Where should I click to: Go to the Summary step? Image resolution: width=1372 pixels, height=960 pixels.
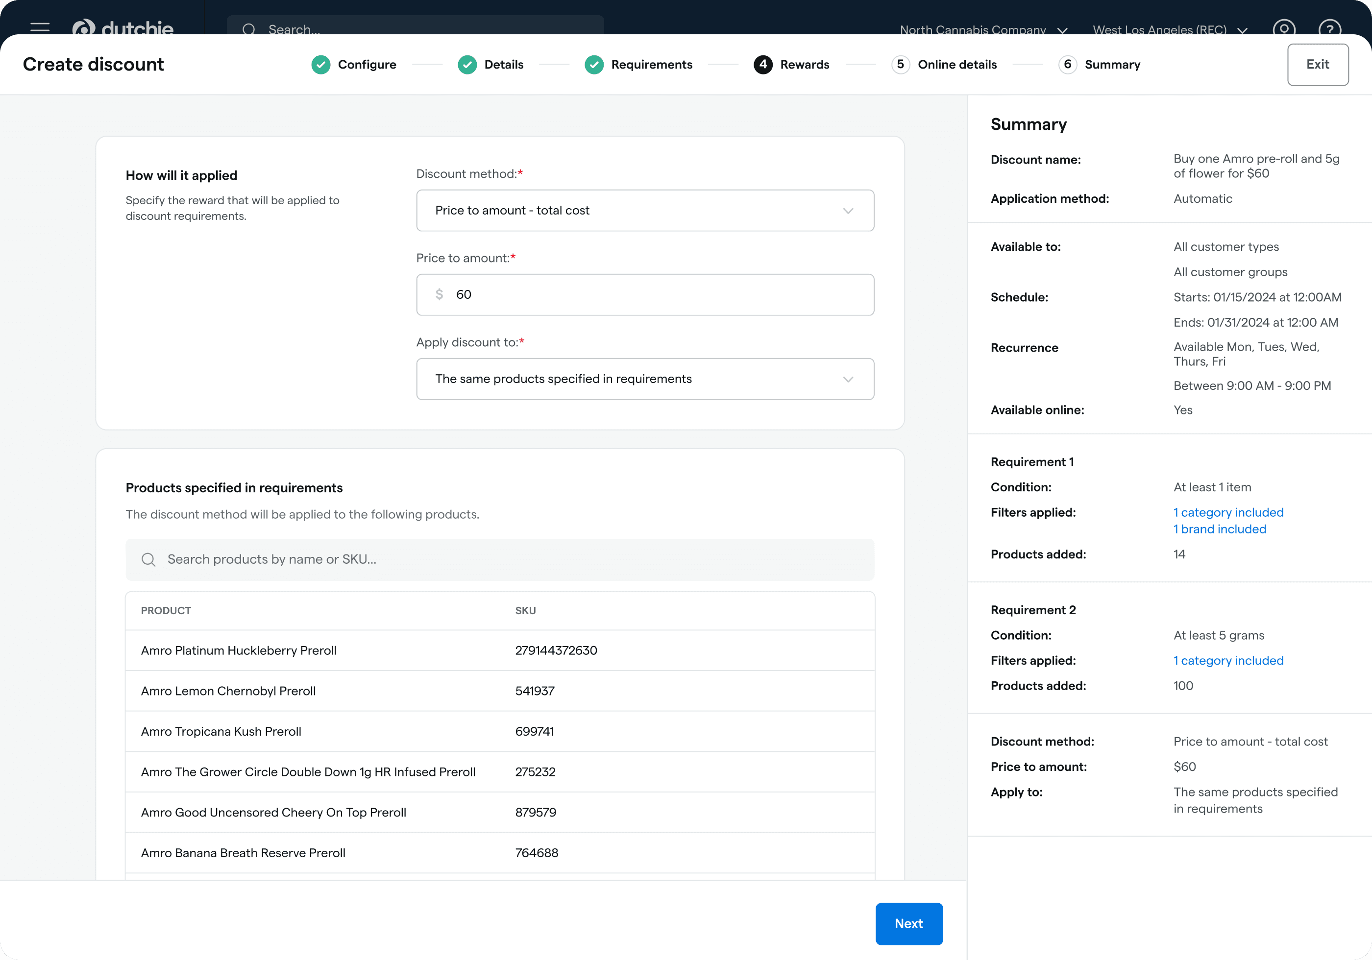[x=1112, y=65]
